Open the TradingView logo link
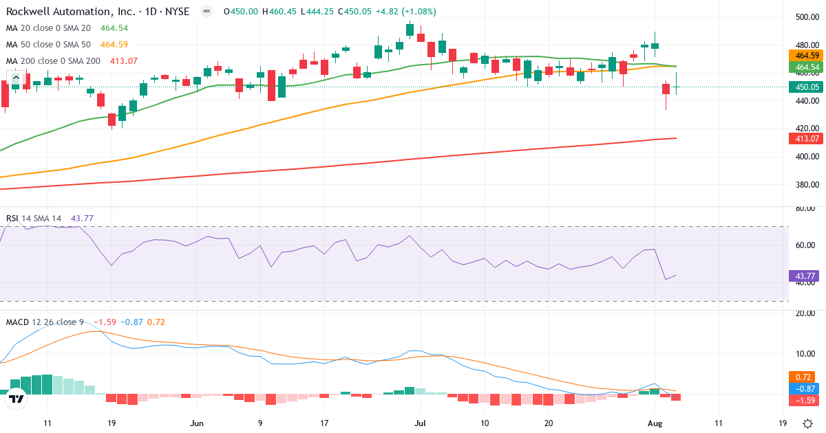Viewport: 826px width, 433px height. pyautogui.click(x=17, y=399)
